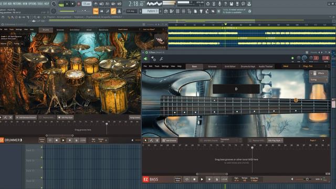
Task: Adjust the EZbass output volume slider
Action: 303,179
